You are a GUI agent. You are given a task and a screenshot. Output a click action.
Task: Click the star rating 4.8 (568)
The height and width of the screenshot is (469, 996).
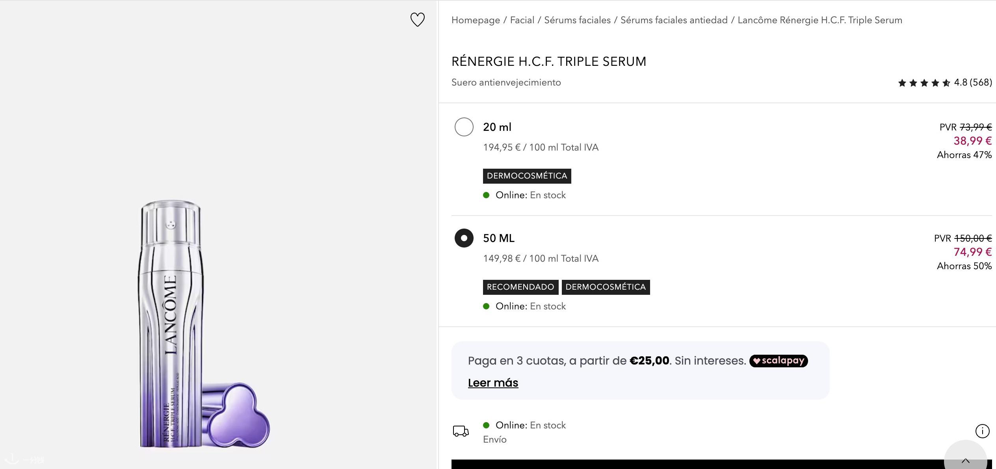tap(945, 83)
